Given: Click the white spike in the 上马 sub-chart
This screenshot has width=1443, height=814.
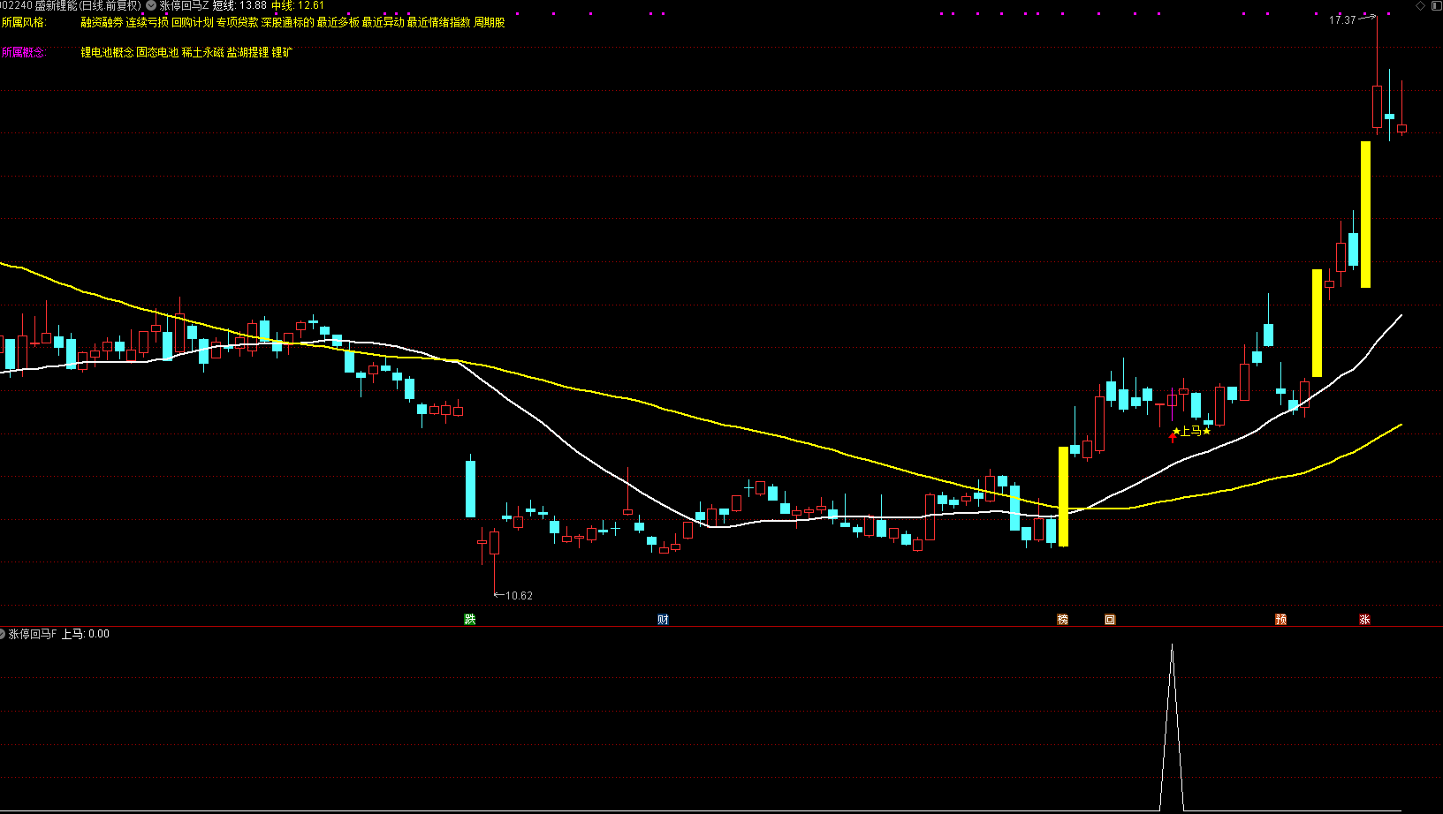Looking at the screenshot, I should [x=1172, y=727].
